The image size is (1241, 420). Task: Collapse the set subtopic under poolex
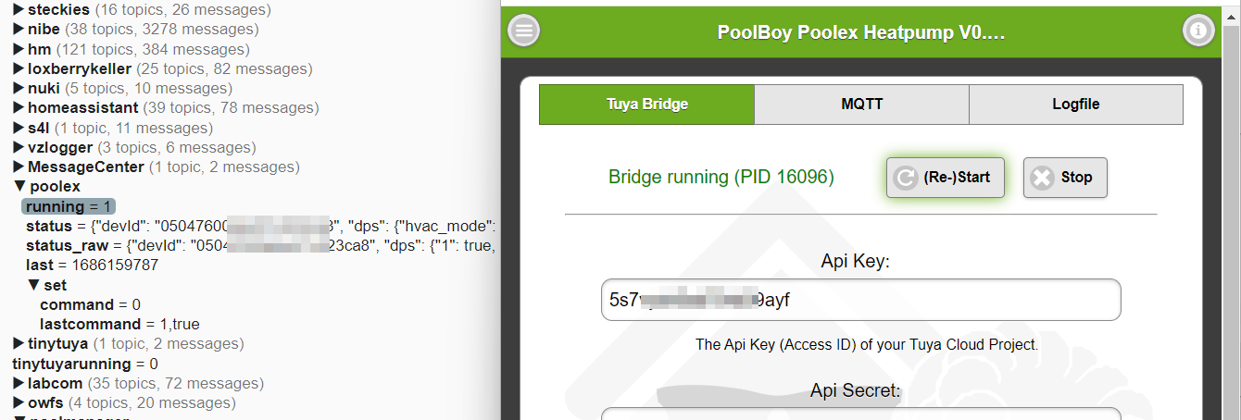[32, 285]
